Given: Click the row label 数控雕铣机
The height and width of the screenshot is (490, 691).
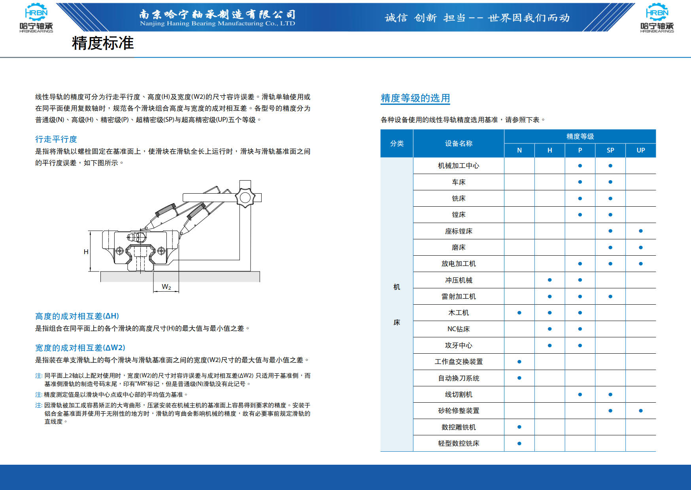Looking at the screenshot, I should [x=459, y=427].
